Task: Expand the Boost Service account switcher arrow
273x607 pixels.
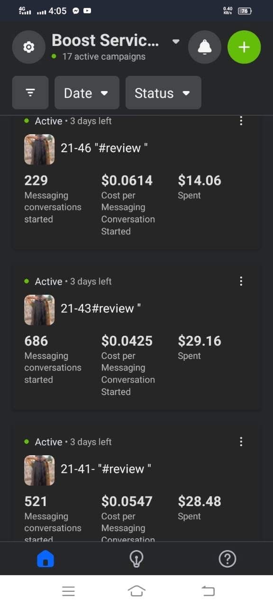Action: tap(176, 41)
